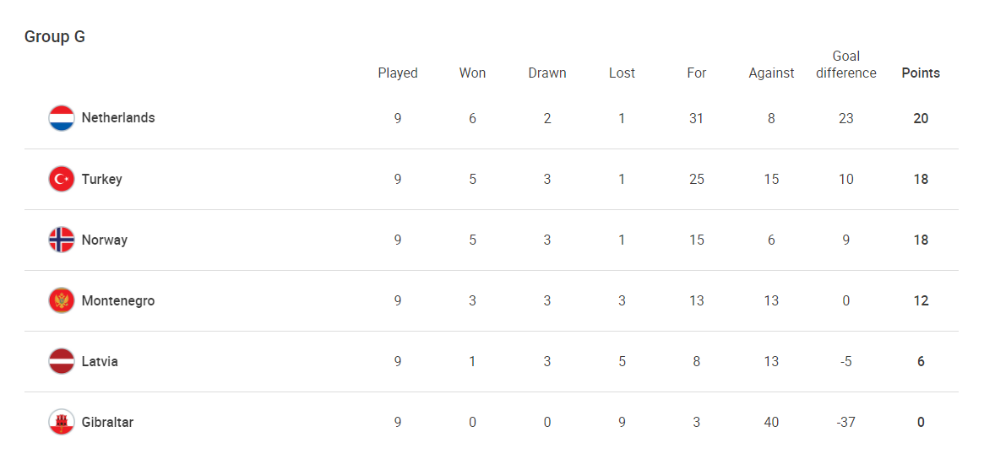This screenshot has height=459, width=984.
Task: Click the Against column header
Action: (x=771, y=73)
